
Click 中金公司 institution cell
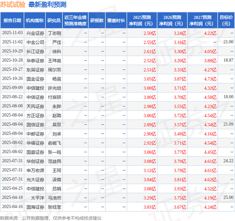[x=35, y=42]
